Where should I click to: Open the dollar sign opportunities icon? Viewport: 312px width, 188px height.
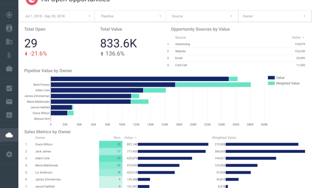[x=9, y=55]
